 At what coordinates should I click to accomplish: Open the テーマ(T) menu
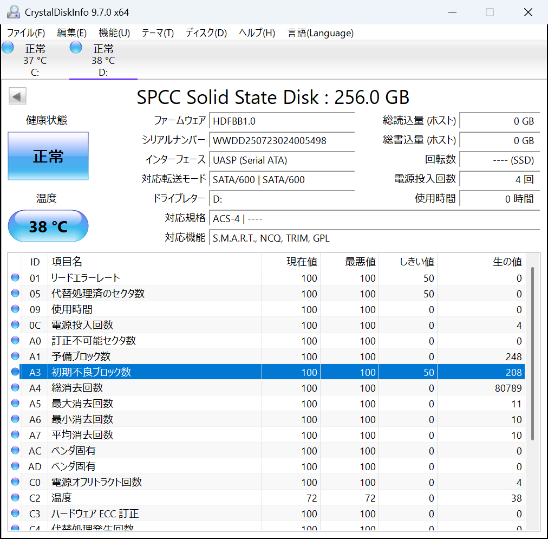tap(158, 33)
